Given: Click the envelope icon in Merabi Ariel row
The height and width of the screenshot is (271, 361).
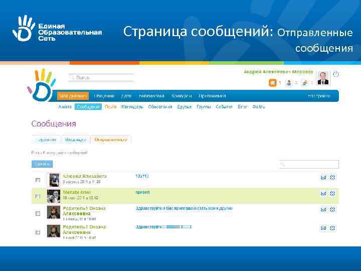Looking at the screenshot, I should point(323,194).
